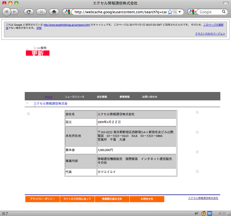Open the ニュースリリース navigation item
Image resolution: width=231 pixels, height=216 pixels.
click(75, 97)
